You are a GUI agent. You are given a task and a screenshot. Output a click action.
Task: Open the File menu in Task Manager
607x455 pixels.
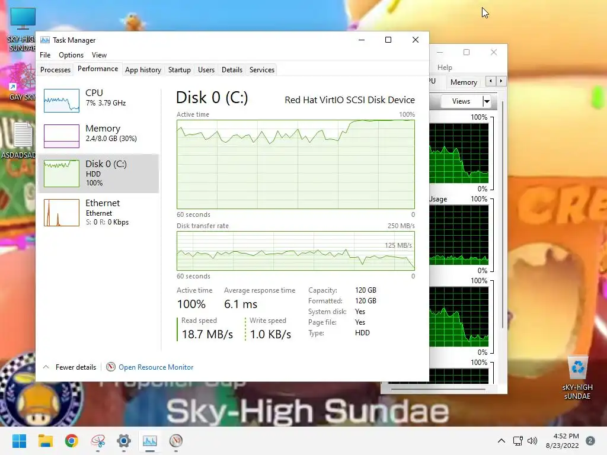[45, 55]
